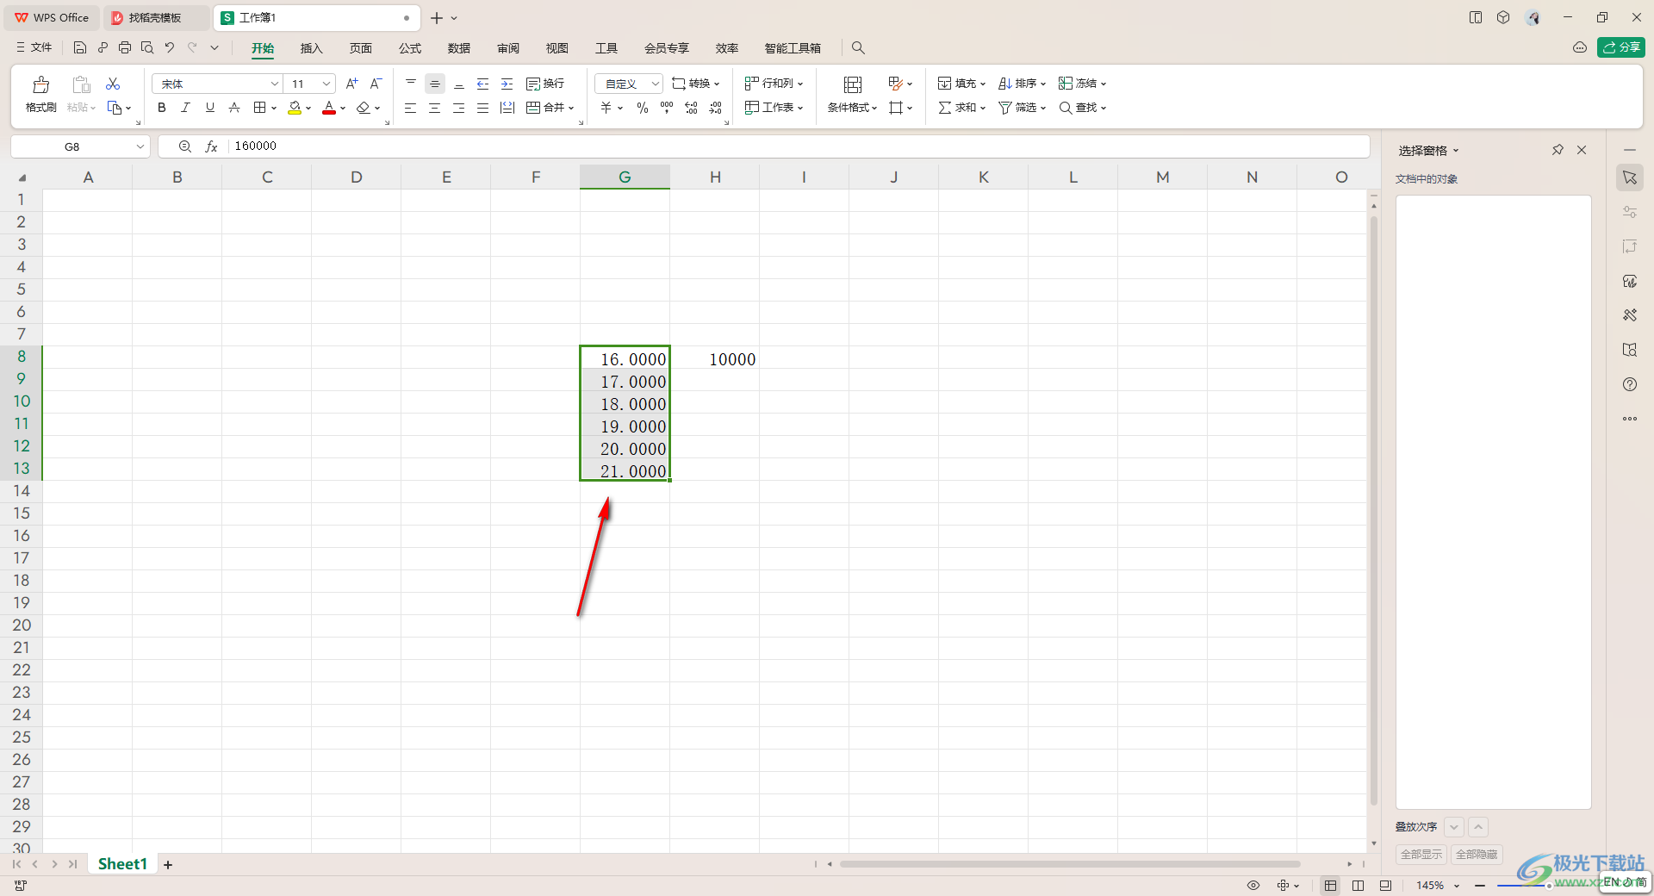Click the insert function fx icon
Screen dimensions: 1654x896
coord(211,146)
